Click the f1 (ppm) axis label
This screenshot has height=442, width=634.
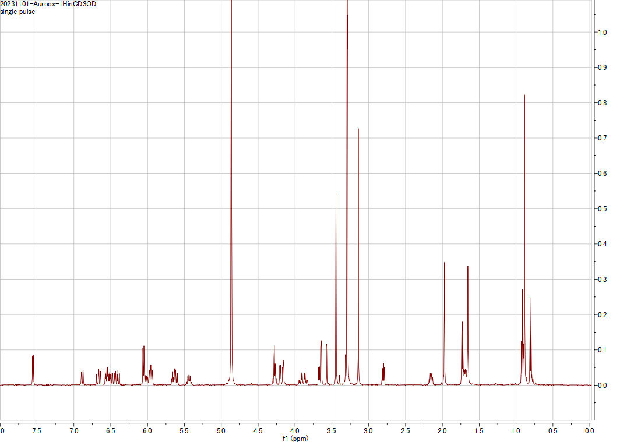[x=294, y=437]
